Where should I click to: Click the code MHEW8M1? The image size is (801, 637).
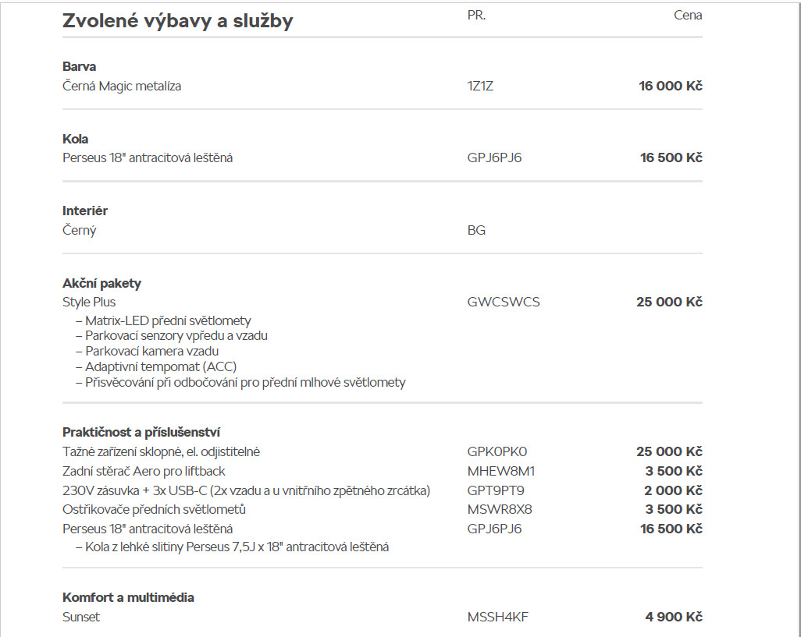[x=500, y=471]
